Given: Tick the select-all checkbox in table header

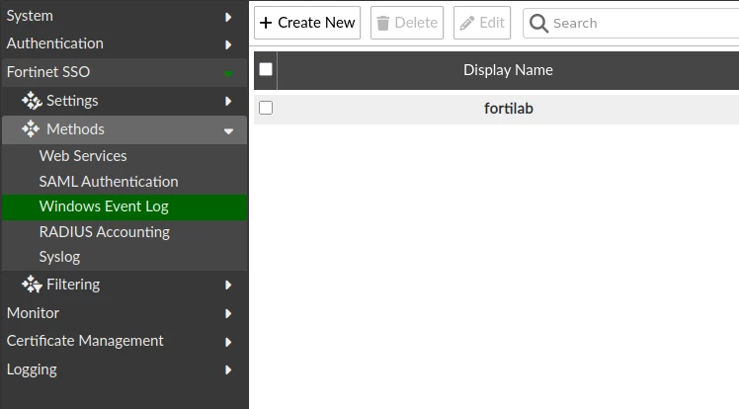Looking at the screenshot, I should pos(266,69).
